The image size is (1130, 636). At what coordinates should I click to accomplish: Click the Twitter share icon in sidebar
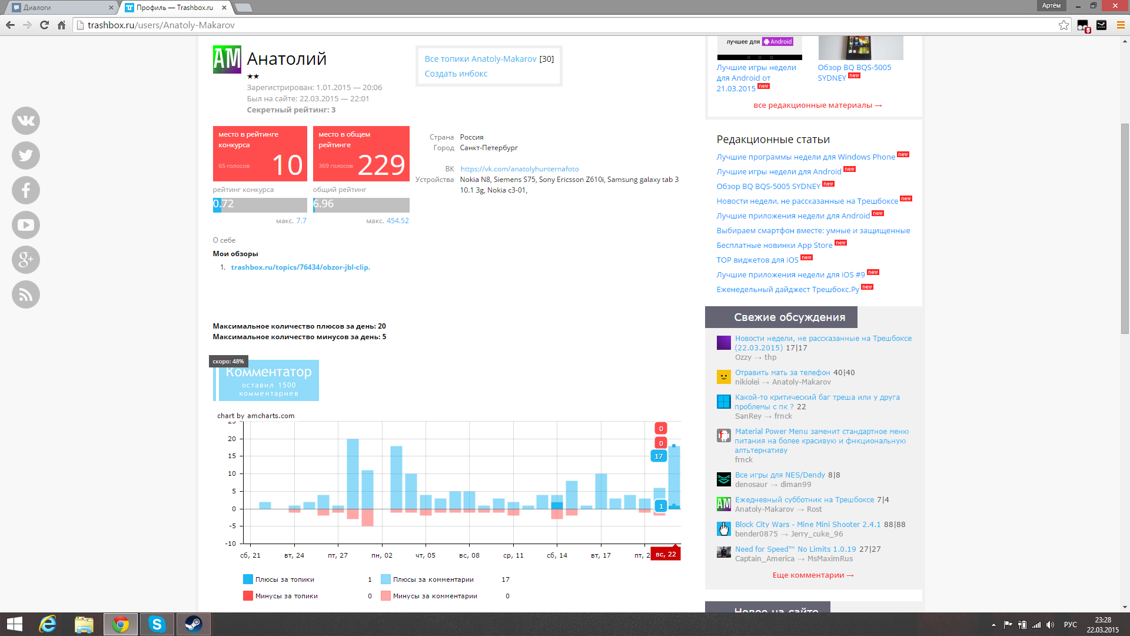pyautogui.click(x=26, y=155)
